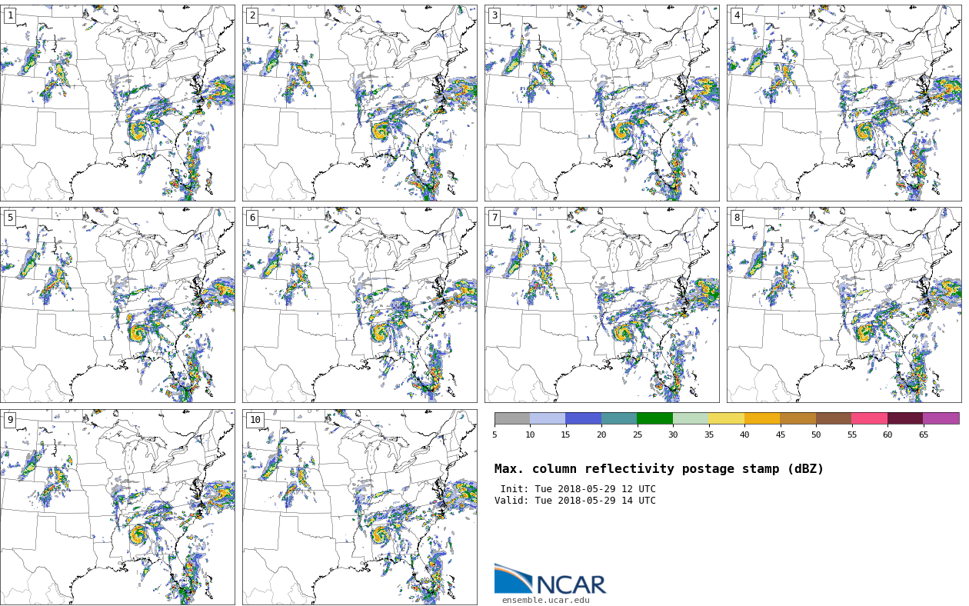The width and height of the screenshot is (969, 606).
Task: Click the member 3 reflectivity panel
Action: click(601, 103)
